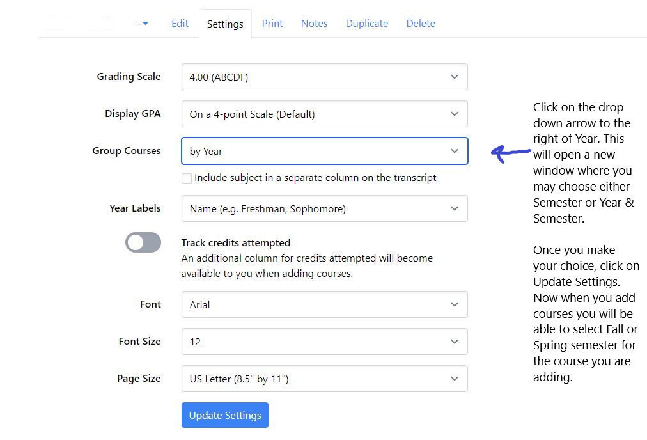The width and height of the screenshot is (647, 440).
Task: Click the blue caret dropdown before Edit
Action: point(145,24)
